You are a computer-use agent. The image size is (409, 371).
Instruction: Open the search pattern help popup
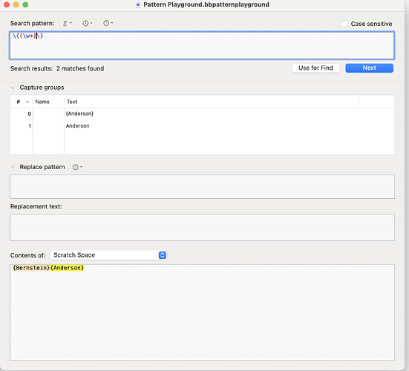pyautogui.click(x=108, y=23)
